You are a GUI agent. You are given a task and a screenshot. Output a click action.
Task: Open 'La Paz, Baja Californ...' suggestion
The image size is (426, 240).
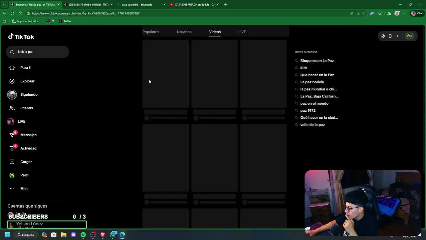pos(319,96)
